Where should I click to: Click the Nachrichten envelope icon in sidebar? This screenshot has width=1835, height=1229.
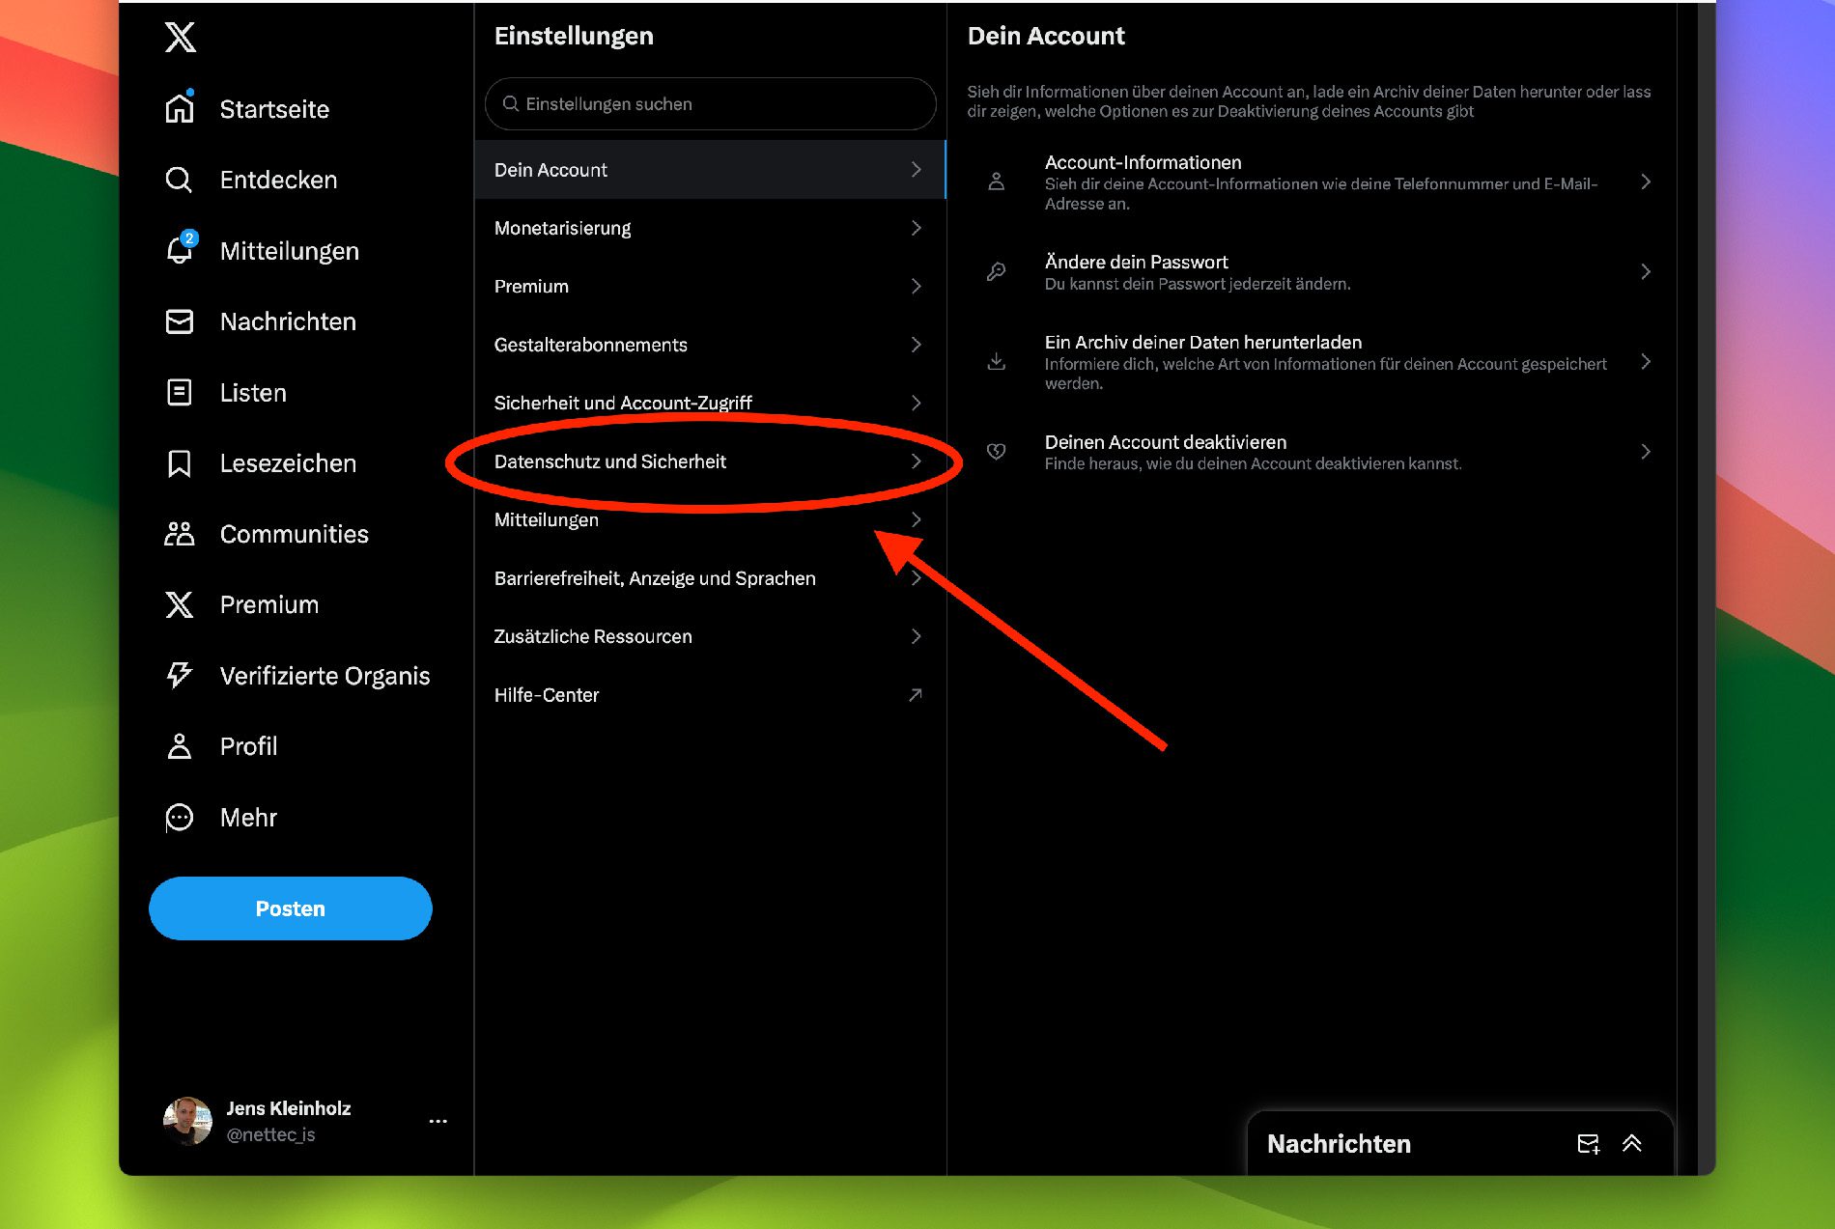(x=180, y=321)
